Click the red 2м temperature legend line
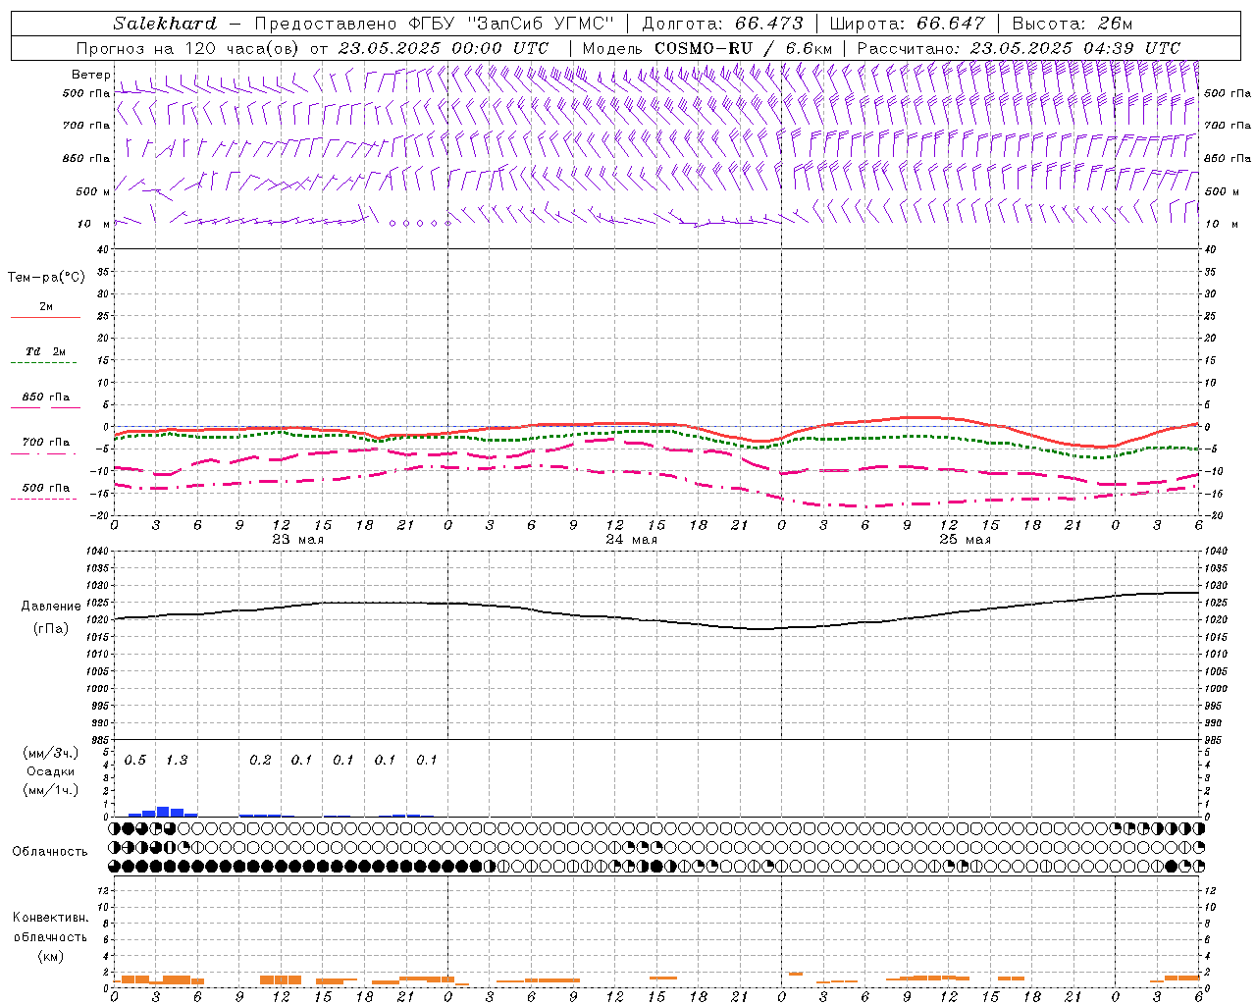Viewport: 1256px width, 1005px height. 45,317
